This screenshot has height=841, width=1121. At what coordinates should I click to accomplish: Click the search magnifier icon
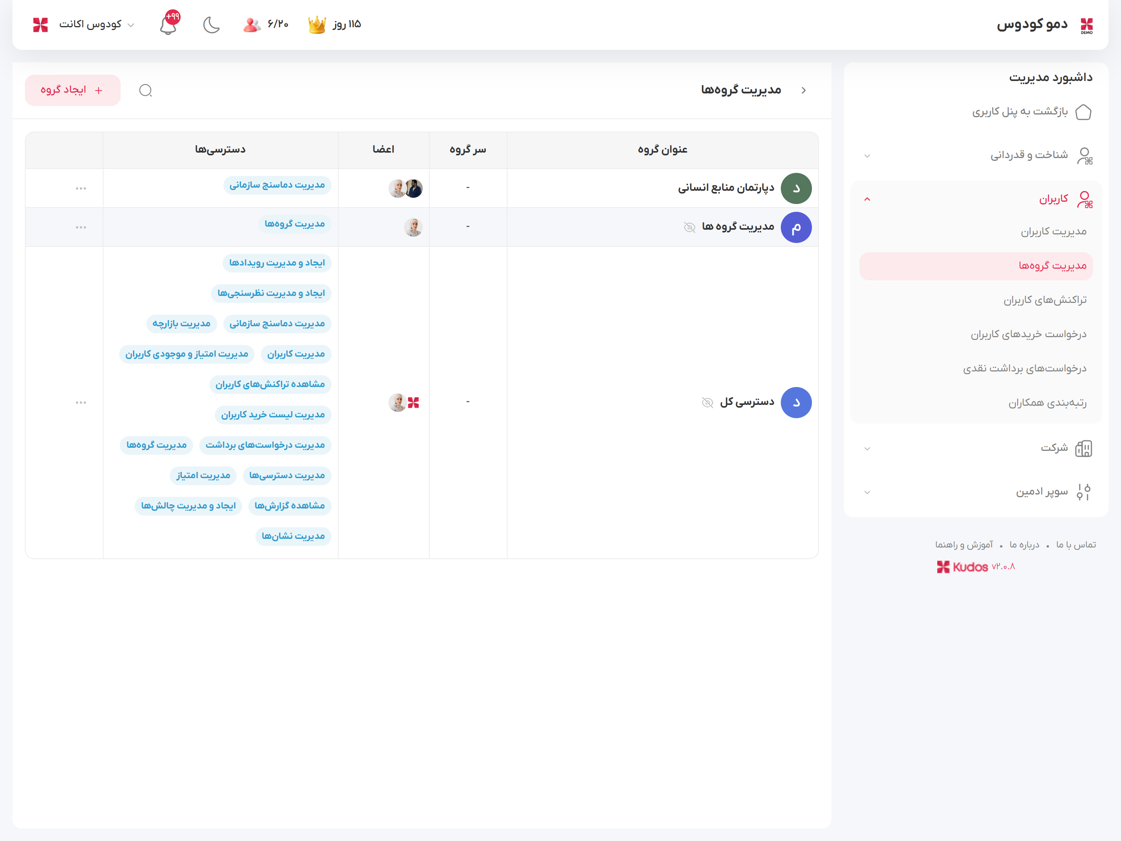tap(146, 90)
